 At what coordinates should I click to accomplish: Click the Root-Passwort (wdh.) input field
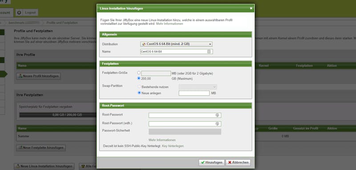[185, 123]
